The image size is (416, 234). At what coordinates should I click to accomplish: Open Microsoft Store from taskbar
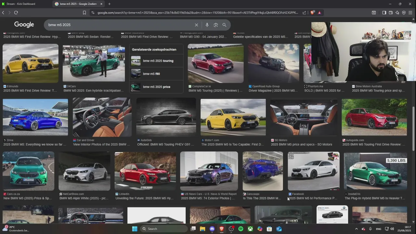click(x=269, y=229)
